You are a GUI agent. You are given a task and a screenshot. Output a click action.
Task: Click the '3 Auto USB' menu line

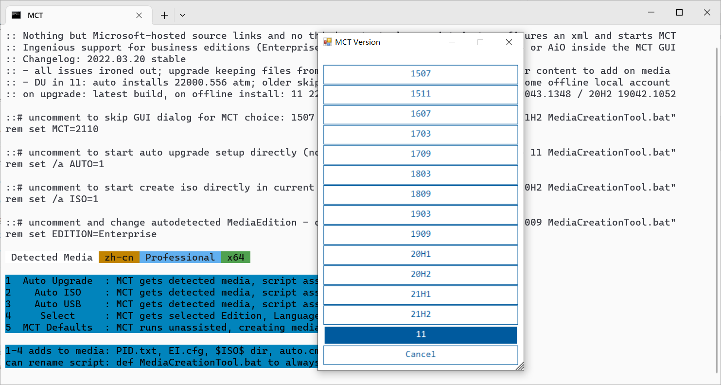(x=161, y=304)
